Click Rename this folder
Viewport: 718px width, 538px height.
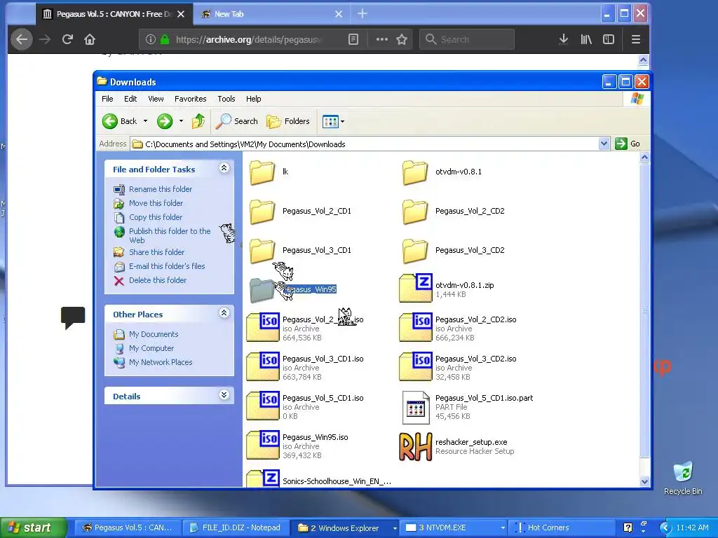click(x=161, y=189)
